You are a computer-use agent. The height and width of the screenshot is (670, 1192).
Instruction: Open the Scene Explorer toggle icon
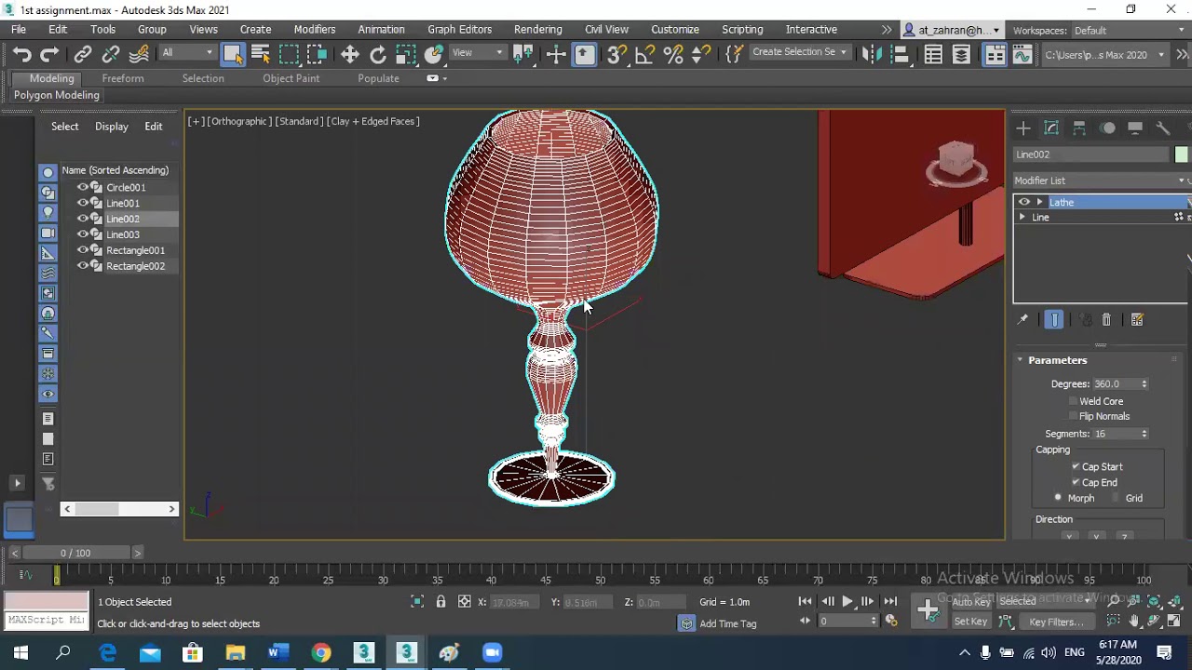(x=933, y=55)
